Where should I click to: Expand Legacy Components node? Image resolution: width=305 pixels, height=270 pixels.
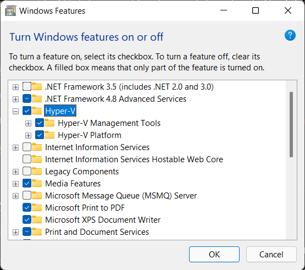15,172
